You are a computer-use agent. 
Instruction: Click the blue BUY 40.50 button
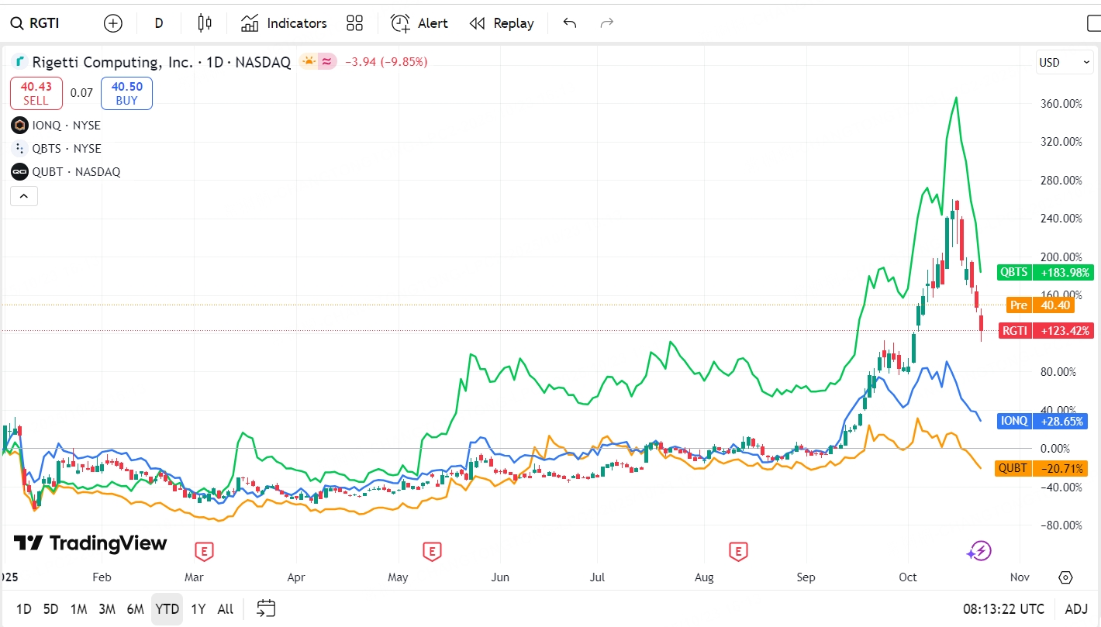[126, 93]
